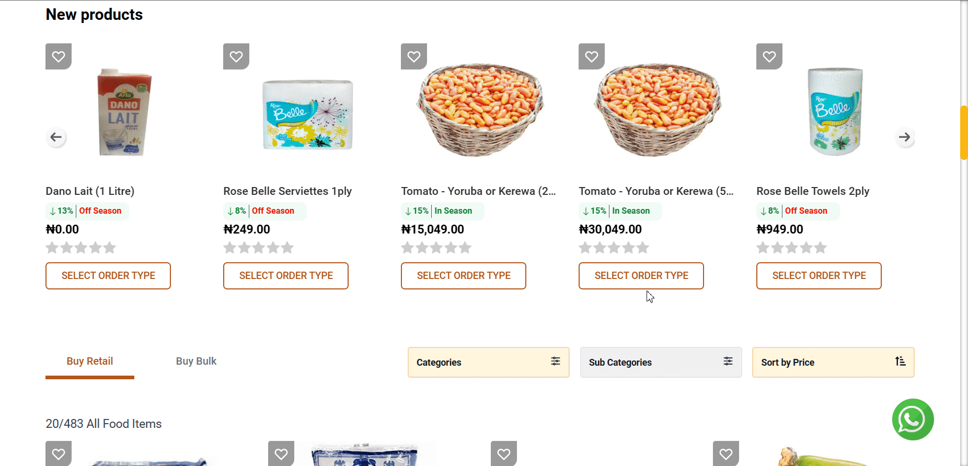Click the wishlist heart on Rose Belle Towels 2ply

pyautogui.click(x=769, y=56)
